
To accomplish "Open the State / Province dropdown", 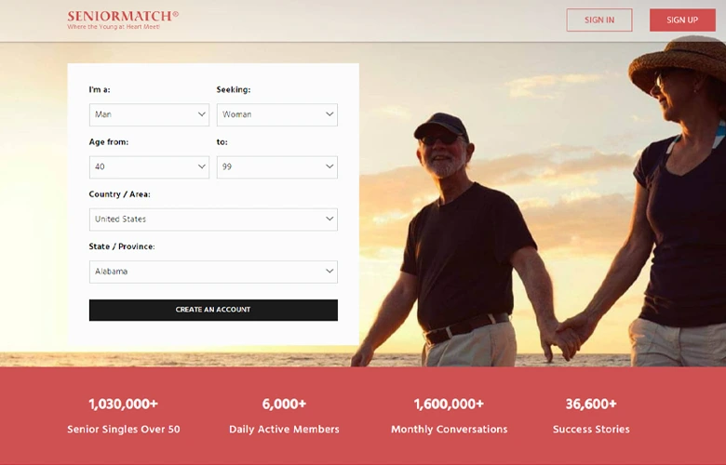I will [x=213, y=272].
